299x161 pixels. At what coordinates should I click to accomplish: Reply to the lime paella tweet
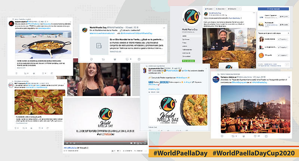[16, 128]
